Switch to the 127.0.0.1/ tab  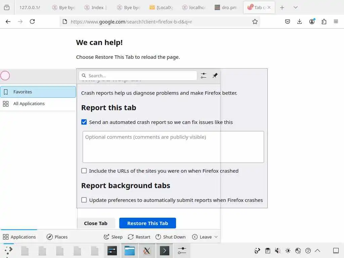(30, 7)
